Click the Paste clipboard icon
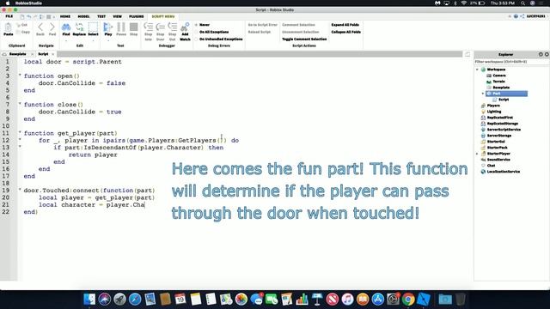The width and height of the screenshot is (550, 309). 8,29
